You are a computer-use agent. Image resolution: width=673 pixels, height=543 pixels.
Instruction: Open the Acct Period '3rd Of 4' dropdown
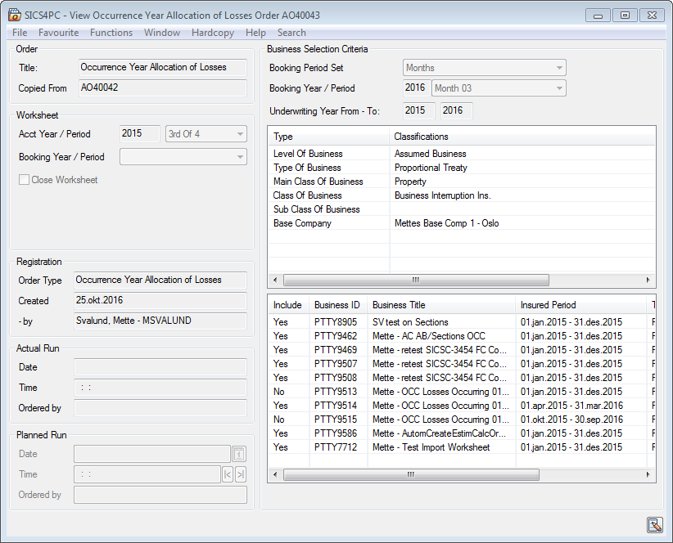[240, 134]
